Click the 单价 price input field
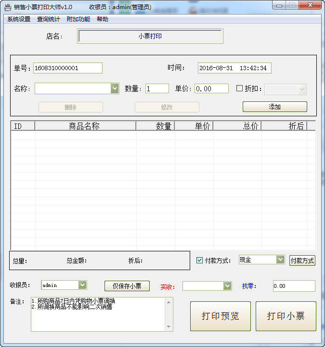Viewport: 325px width, 347px height. point(211,88)
